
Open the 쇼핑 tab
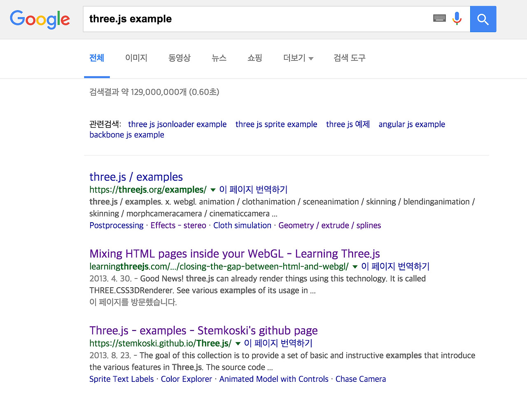[254, 58]
